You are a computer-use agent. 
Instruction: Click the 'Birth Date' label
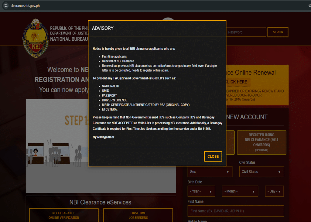[x=195, y=182]
